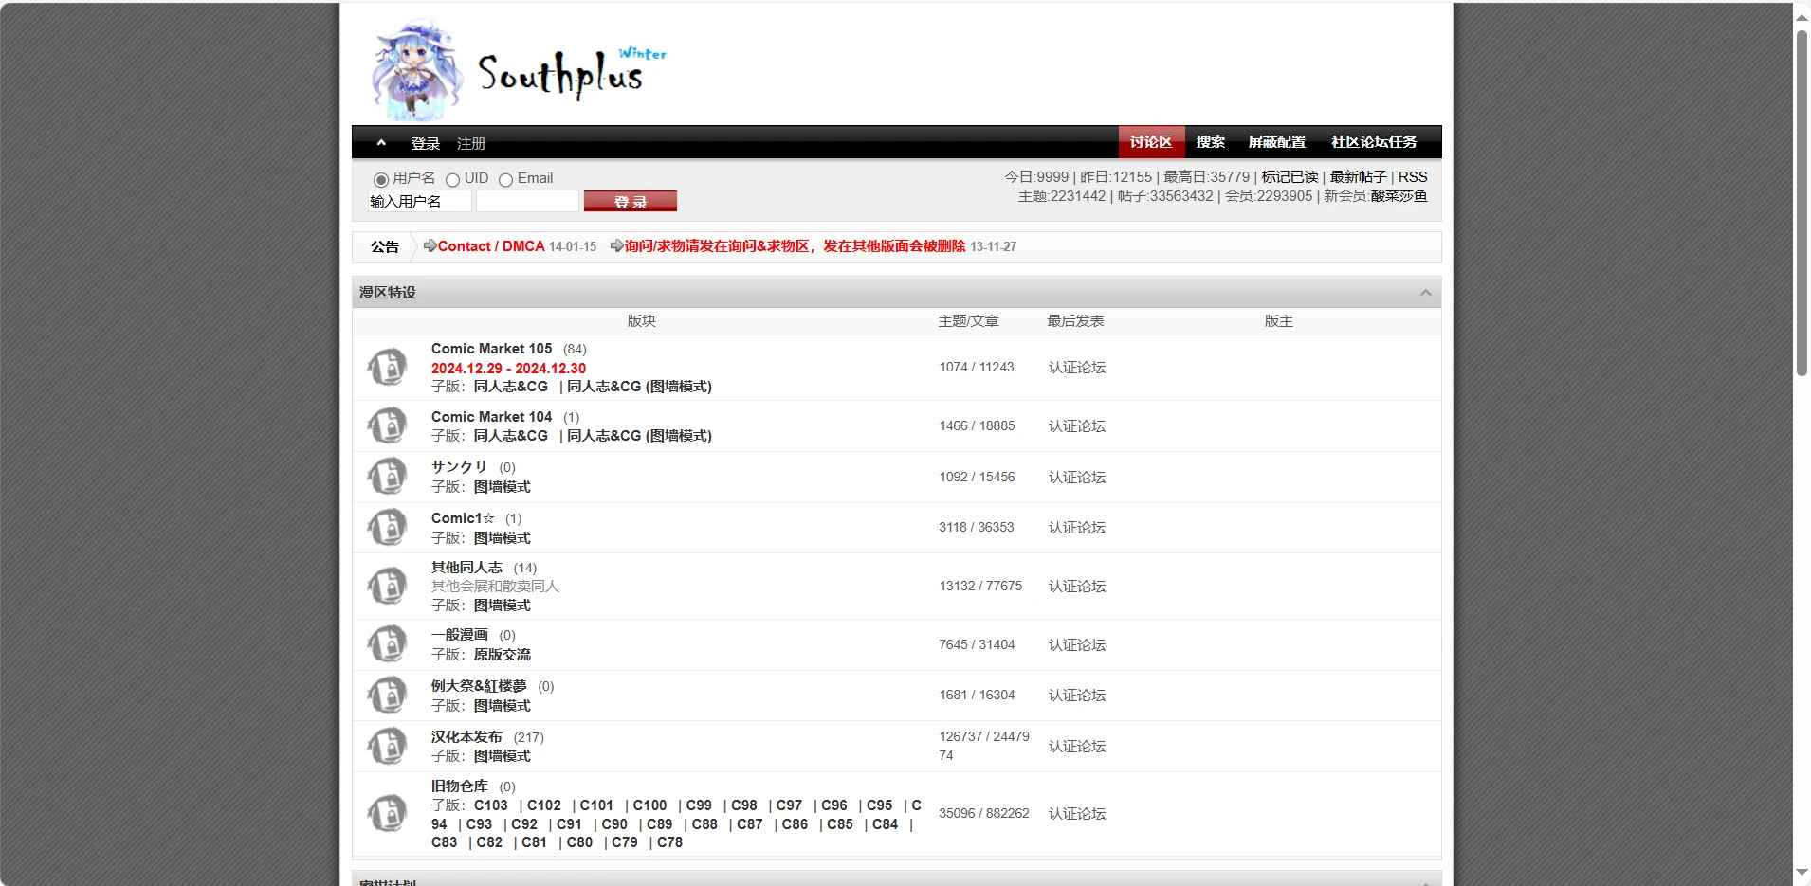Click the up-arrow toggle in the black navbar
This screenshot has width=1811, height=886.
tap(381, 143)
